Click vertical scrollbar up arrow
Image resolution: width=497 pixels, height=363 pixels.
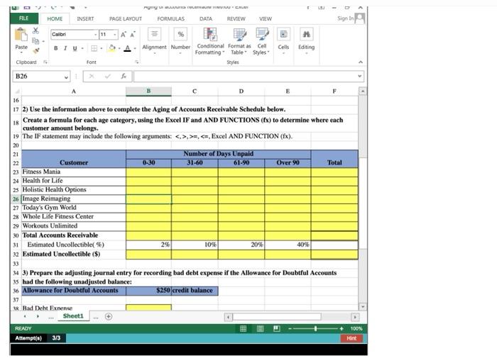pos(362,91)
